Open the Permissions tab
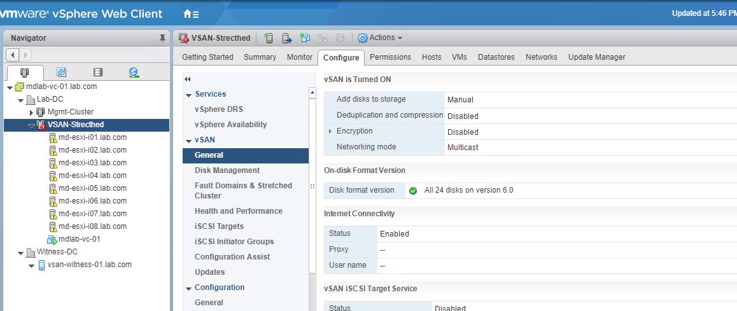 click(x=391, y=57)
